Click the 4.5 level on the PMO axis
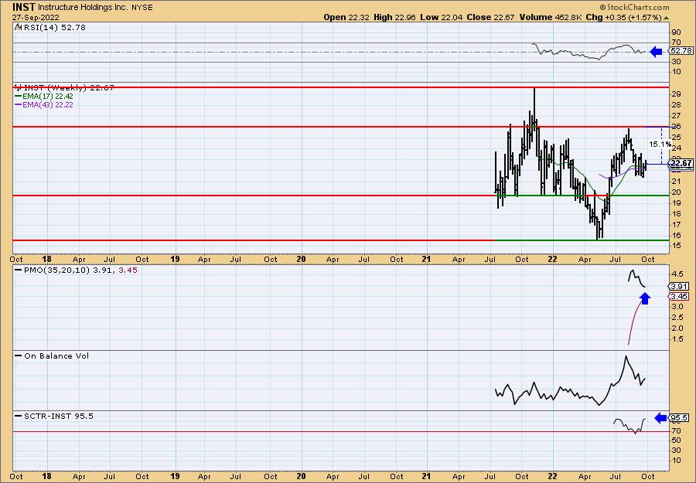The image size is (696, 483). click(x=677, y=274)
